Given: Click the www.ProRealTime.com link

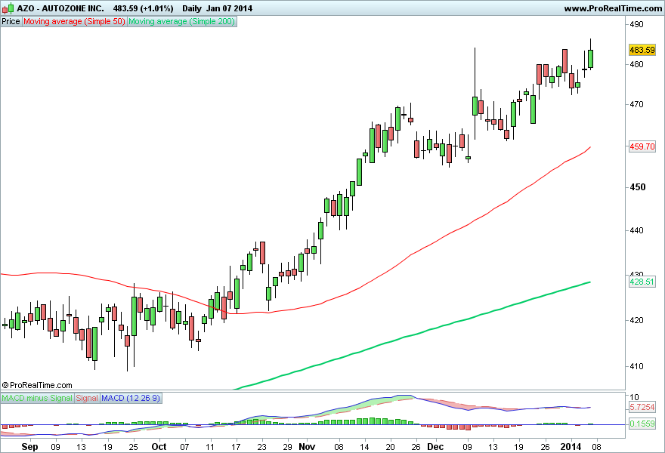Looking at the screenshot, I should pos(613,8).
